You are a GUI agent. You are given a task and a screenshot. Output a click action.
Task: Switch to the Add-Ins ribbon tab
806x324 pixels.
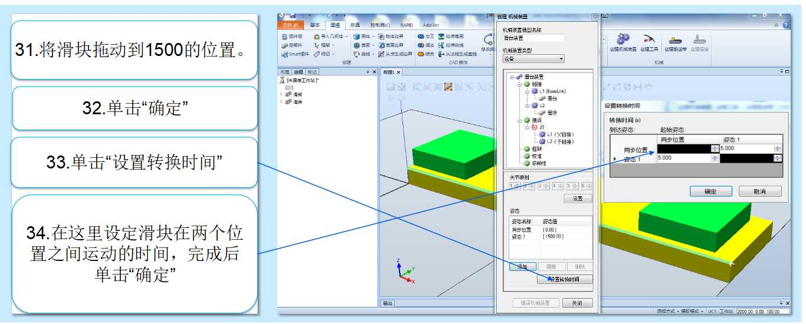[x=431, y=25]
